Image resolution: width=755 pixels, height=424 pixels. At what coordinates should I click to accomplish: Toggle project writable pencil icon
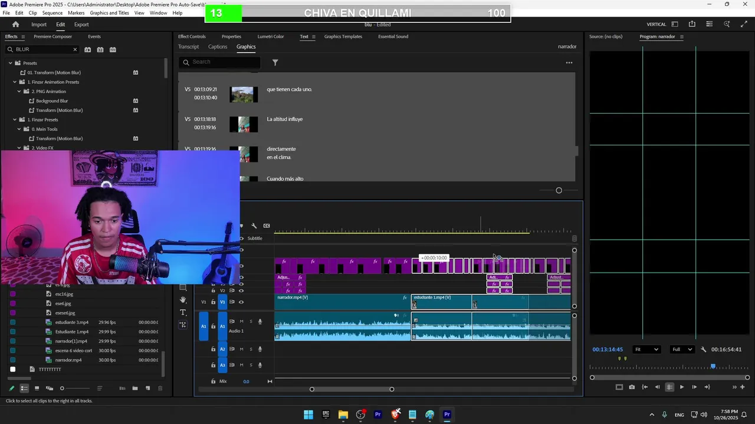pyautogui.click(x=11, y=388)
